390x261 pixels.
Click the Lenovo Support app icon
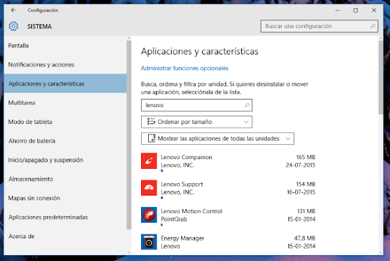click(x=149, y=188)
